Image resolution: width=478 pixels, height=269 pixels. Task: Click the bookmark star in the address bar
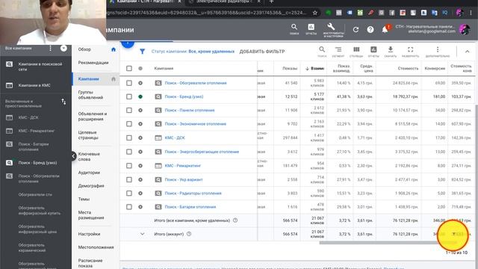coord(315,13)
